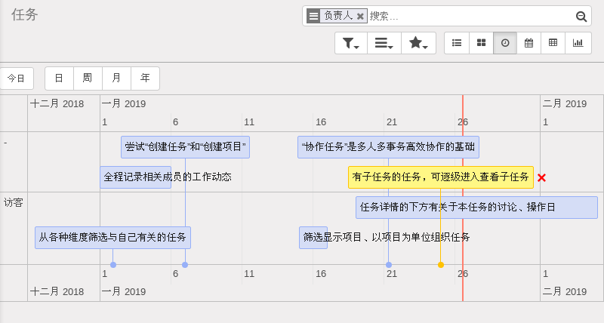The height and width of the screenshot is (323, 604).
Task: Switch timeline scale to 日 (day)
Action: point(59,78)
